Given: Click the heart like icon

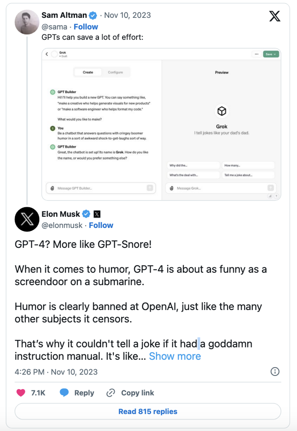Looking at the screenshot, I should click(x=21, y=393).
